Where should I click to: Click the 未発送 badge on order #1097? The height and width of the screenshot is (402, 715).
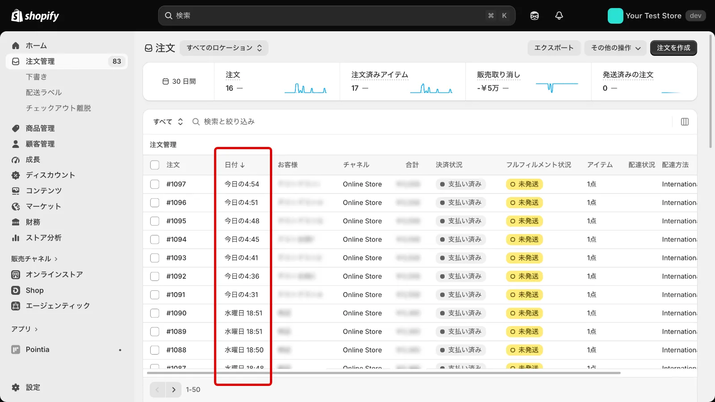pos(524,184)
